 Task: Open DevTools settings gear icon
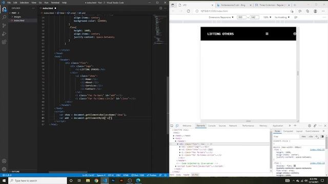310,126
